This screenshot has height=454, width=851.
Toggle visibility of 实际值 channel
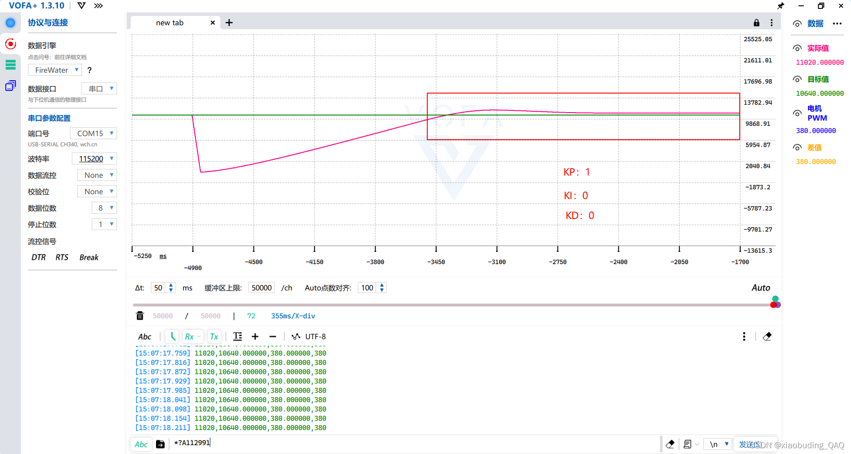click(797, 48)
